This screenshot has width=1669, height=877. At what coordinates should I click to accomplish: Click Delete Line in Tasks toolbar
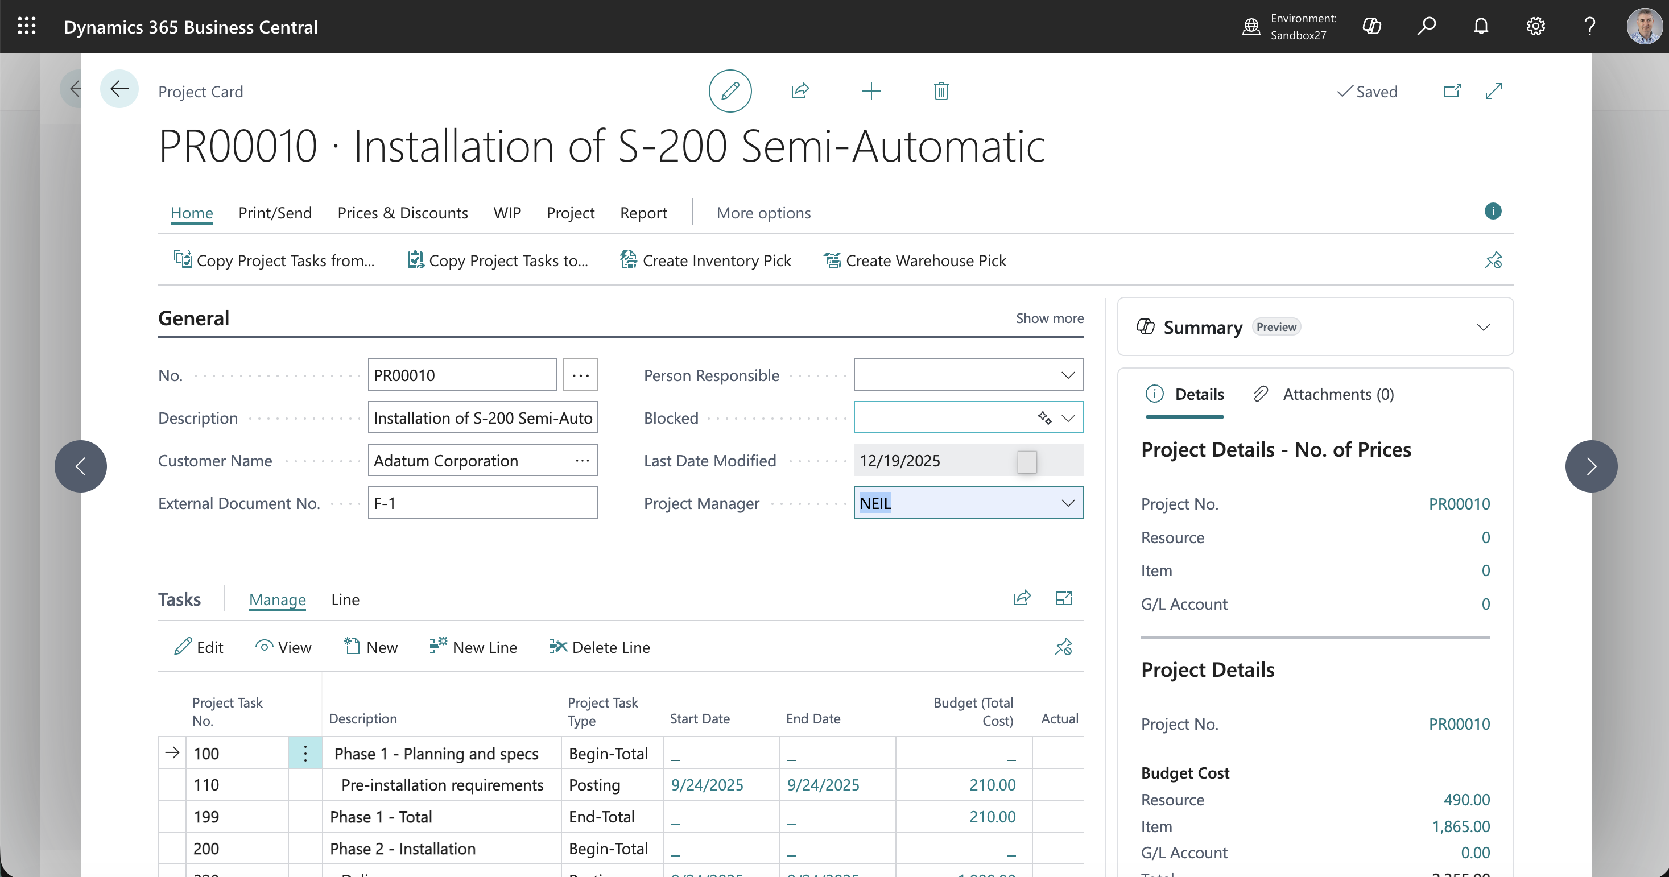click(x=600, y=647)
